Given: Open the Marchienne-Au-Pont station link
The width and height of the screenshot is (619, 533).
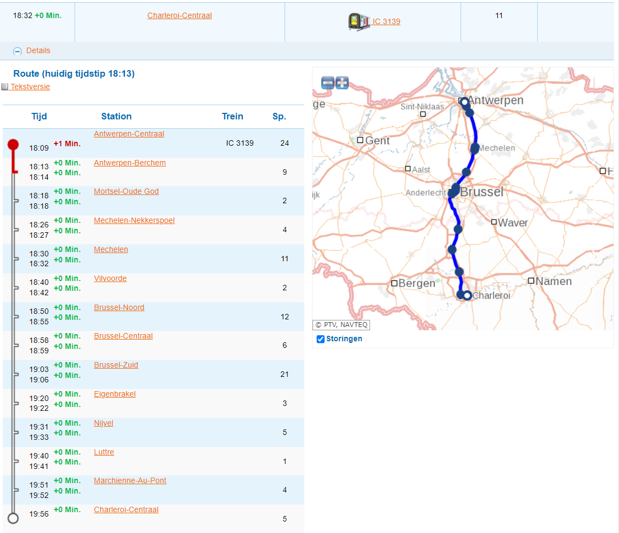Looking at the screenshot, I should pyautogui.click(x=130, y=481).
